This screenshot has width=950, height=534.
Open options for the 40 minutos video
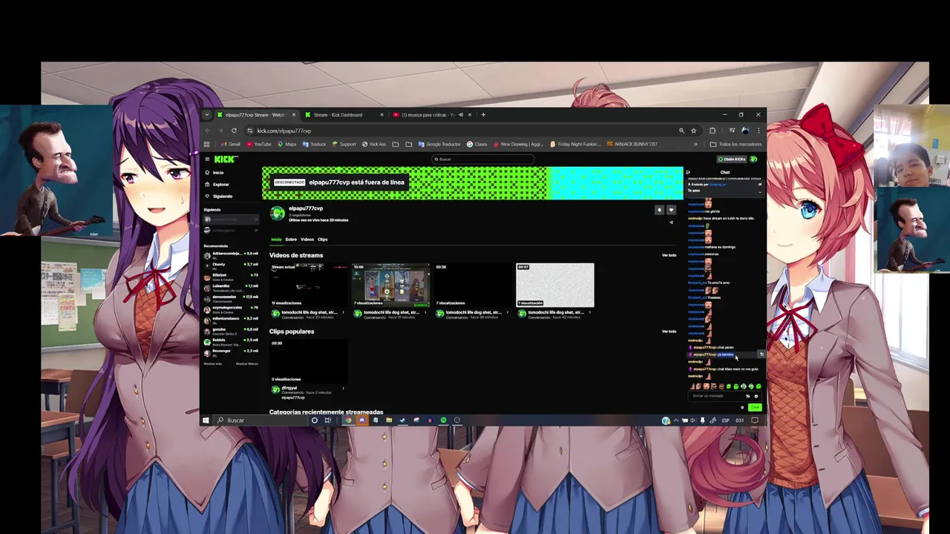pyautogui.click(x=589, y=312)
